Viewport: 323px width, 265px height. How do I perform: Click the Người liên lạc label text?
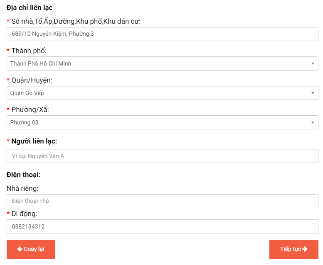pyautogui.click(x=34, y=141)
